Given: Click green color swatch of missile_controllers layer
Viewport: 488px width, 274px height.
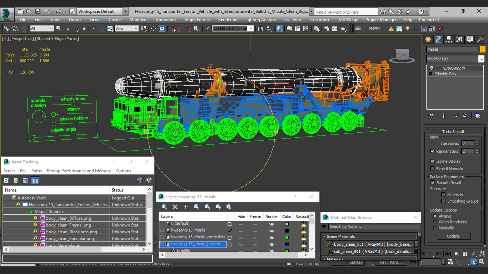Looking at the screenshot, I should point(287,238).
